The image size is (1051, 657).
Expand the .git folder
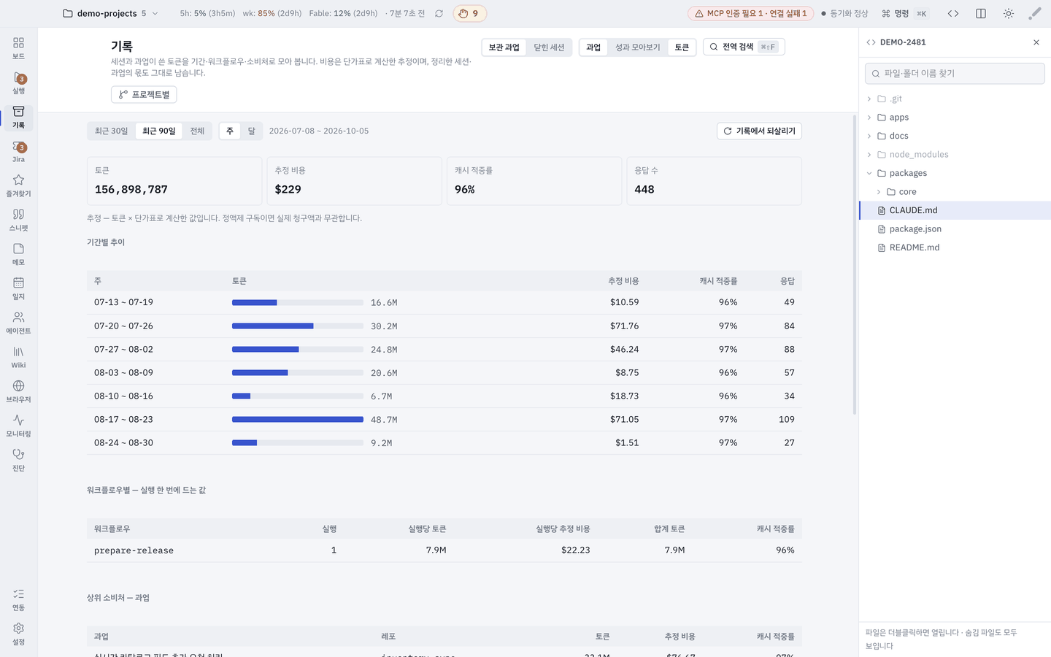955,99
